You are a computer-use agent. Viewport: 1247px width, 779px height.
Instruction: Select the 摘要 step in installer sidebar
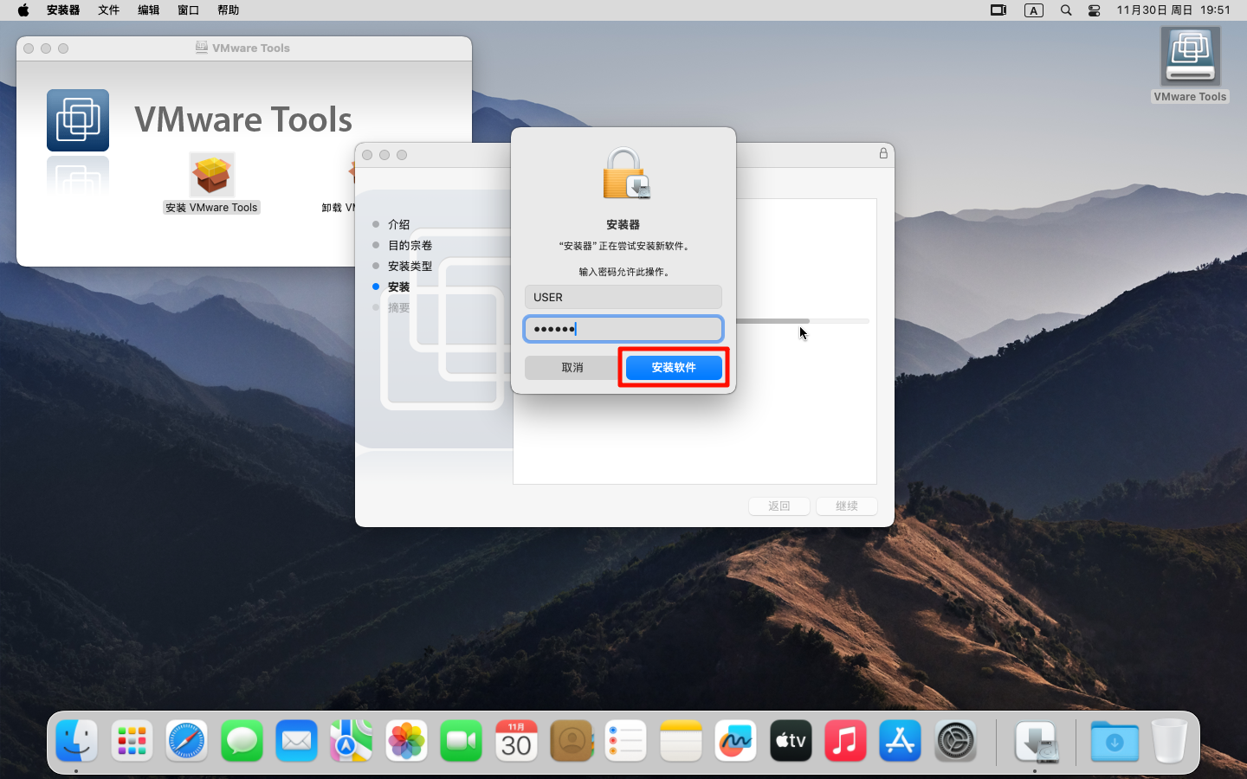(x=398, y=307)
